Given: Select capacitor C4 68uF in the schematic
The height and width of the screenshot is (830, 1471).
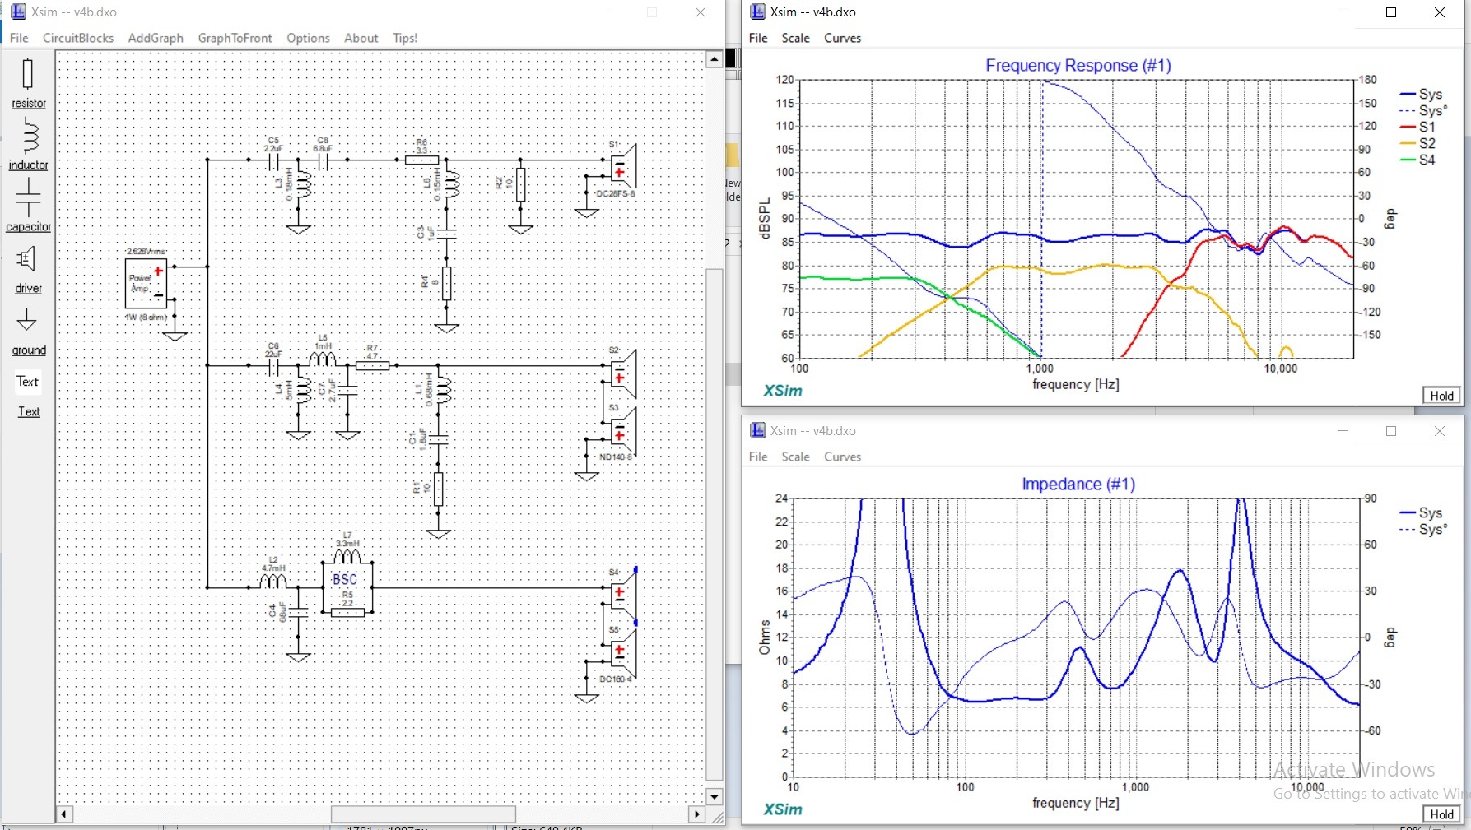Looking at the screenshot, I should point(298,612).
